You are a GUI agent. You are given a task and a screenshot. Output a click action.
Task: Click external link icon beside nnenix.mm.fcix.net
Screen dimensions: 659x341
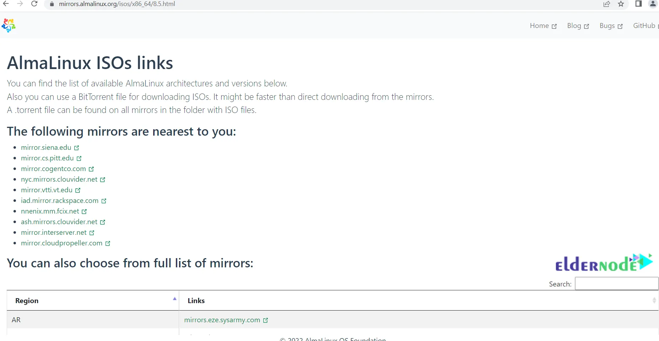click(84, 212)
